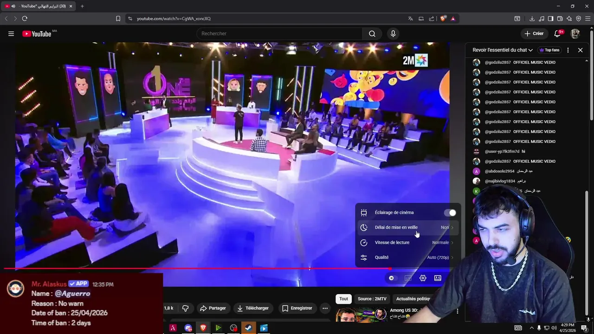Open Brave Shields lion icon

tap(443, 19)
